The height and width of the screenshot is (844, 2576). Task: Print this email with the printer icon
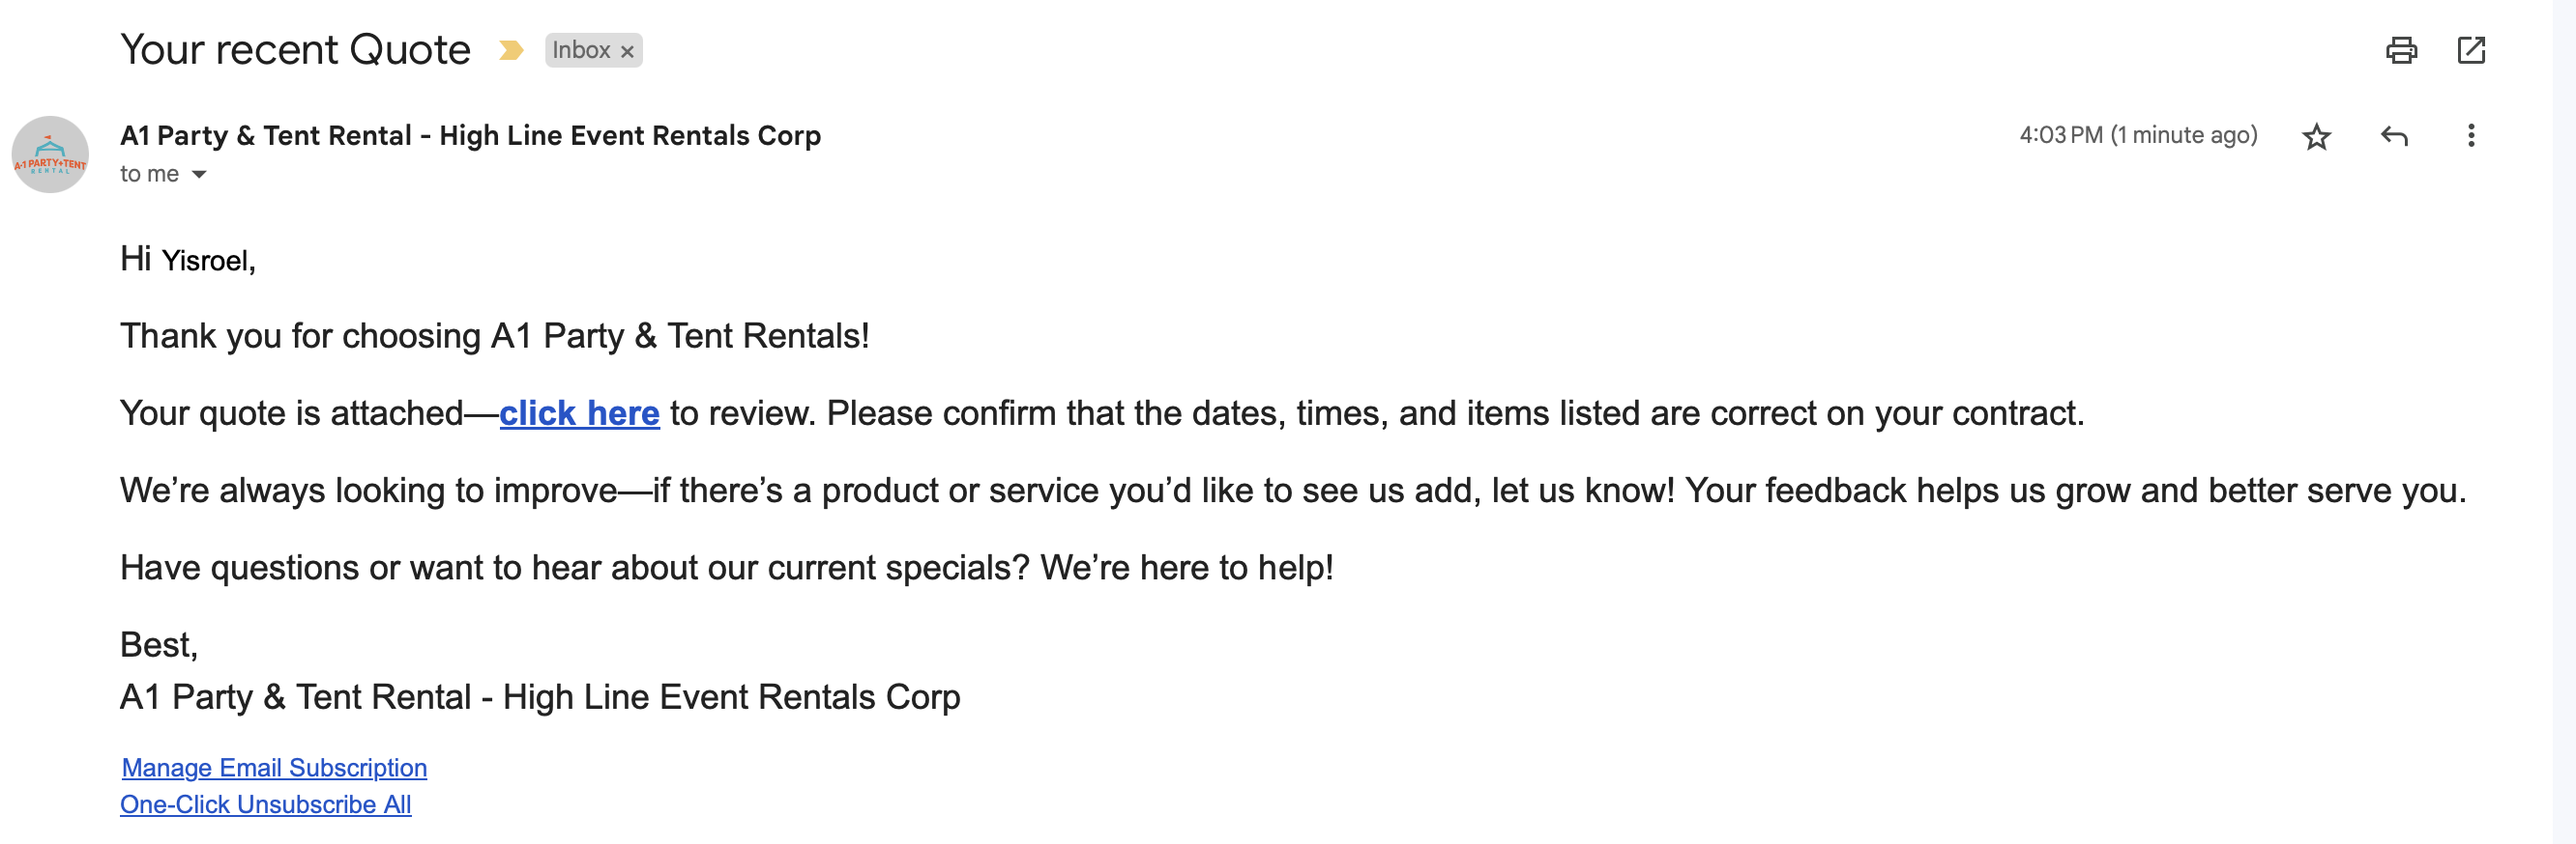tap(2401, 50)
